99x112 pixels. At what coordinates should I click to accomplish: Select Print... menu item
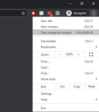tap(66, 62)
